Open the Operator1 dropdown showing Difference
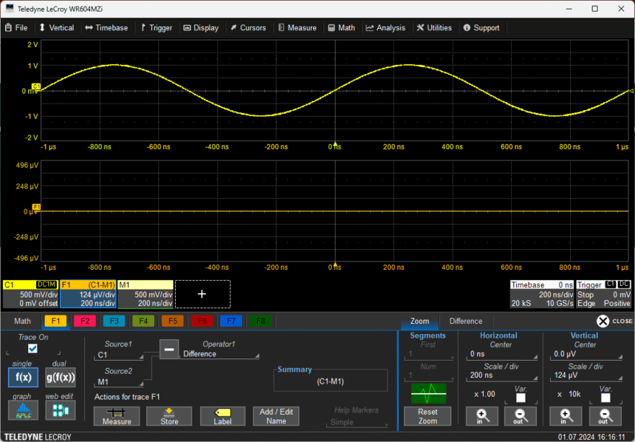 (x=219, y=354)
